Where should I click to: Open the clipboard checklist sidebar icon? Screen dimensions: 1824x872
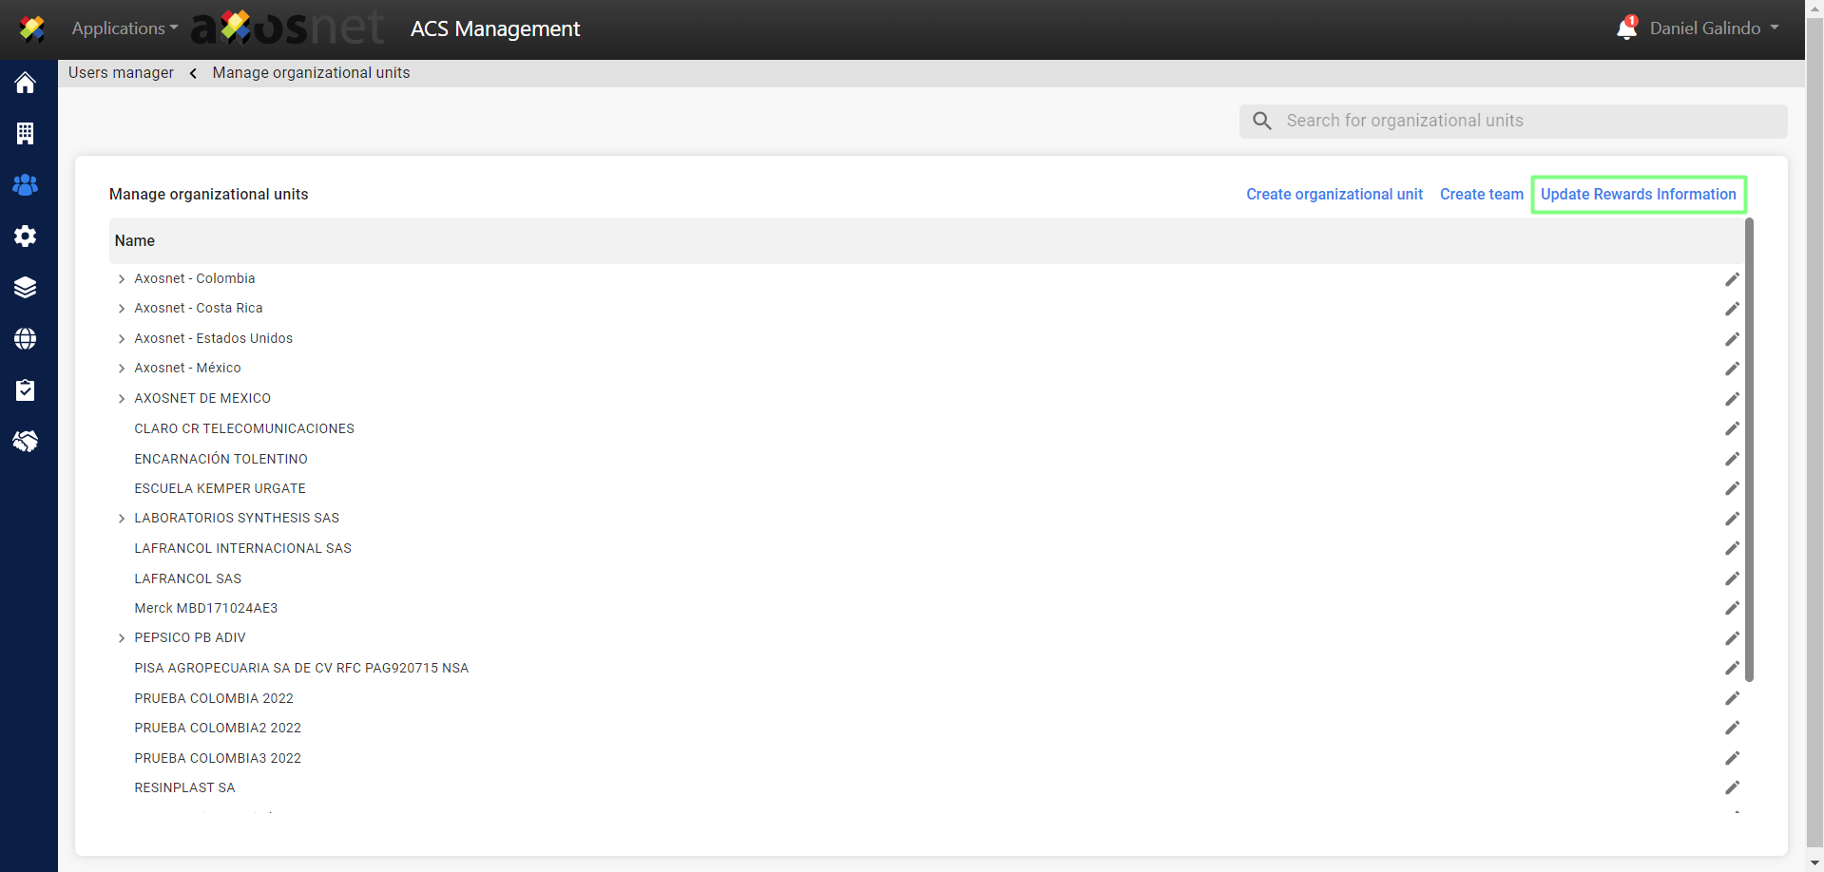(x=26, y=389)
